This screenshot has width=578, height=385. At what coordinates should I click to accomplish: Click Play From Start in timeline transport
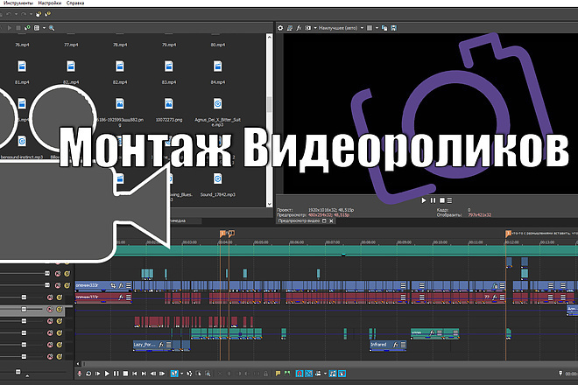tap(98, 374)
